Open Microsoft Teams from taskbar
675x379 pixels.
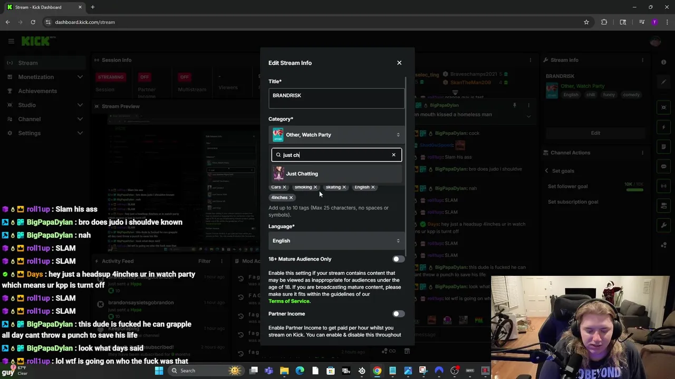tap(269, 371)
